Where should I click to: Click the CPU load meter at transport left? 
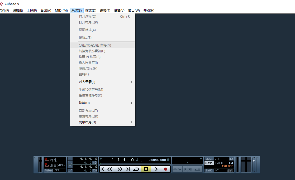(x=40, y=165)
